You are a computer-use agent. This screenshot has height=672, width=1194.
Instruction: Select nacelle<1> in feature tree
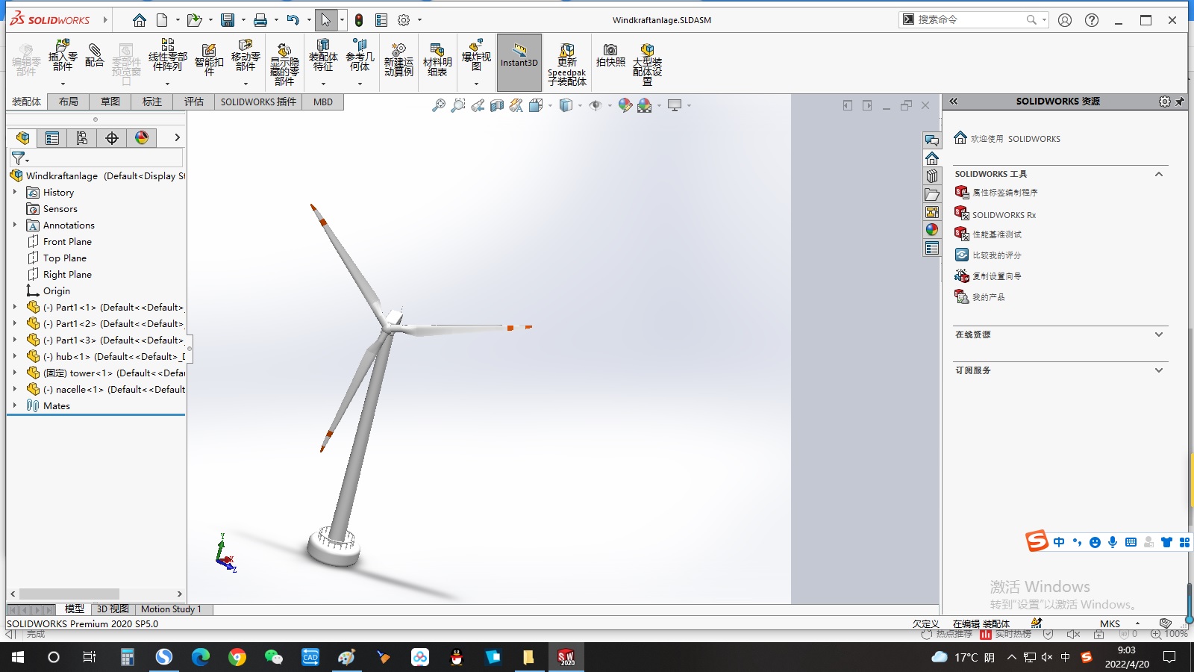(113, 389)
